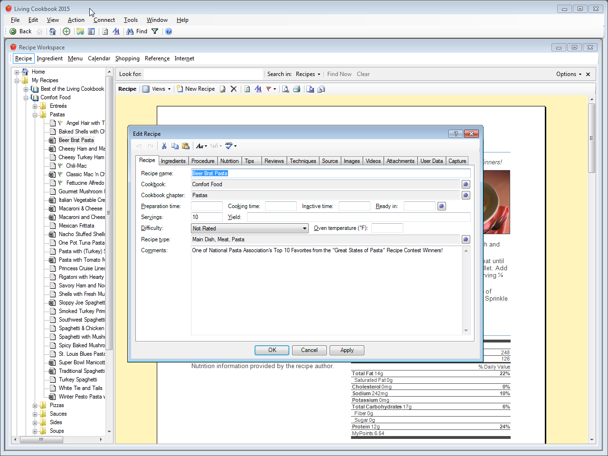The image size is (608, 456).
Task: Click the panel layout icon in main toolbar
Action: (91, 31)
